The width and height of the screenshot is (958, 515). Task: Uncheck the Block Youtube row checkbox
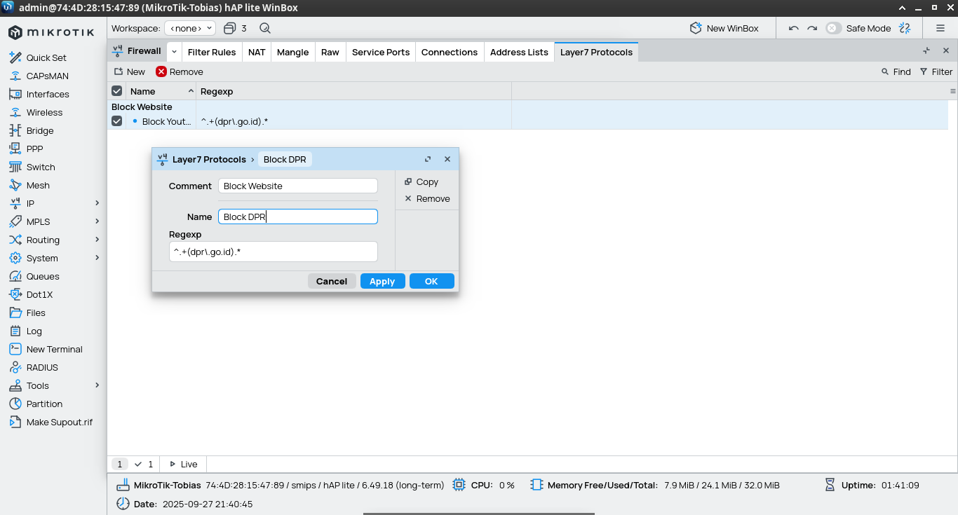point(117,121)
